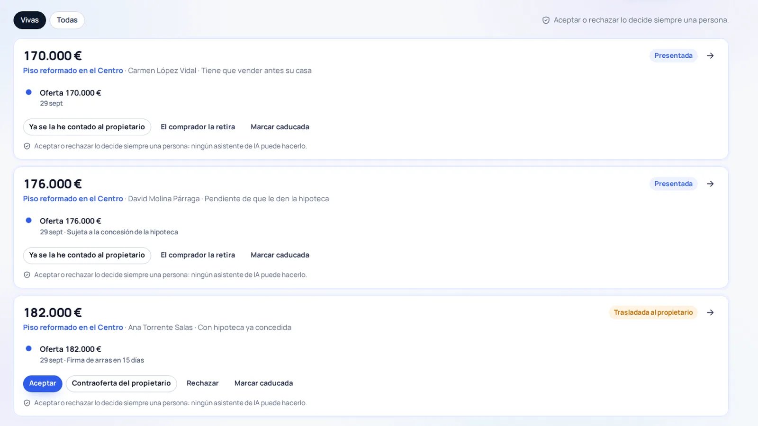Click buyer name 'Ana Torrente Salas'
Screen dimensions: 758x426
coord(161,328)
